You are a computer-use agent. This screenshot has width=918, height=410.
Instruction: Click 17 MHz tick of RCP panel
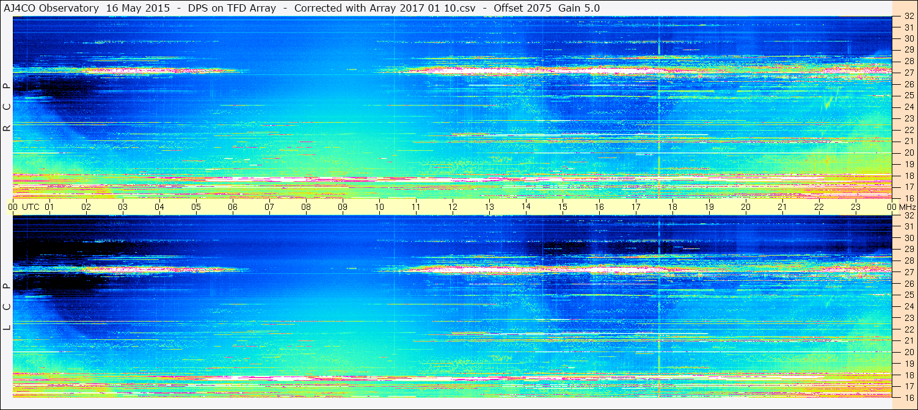(909, 187)
